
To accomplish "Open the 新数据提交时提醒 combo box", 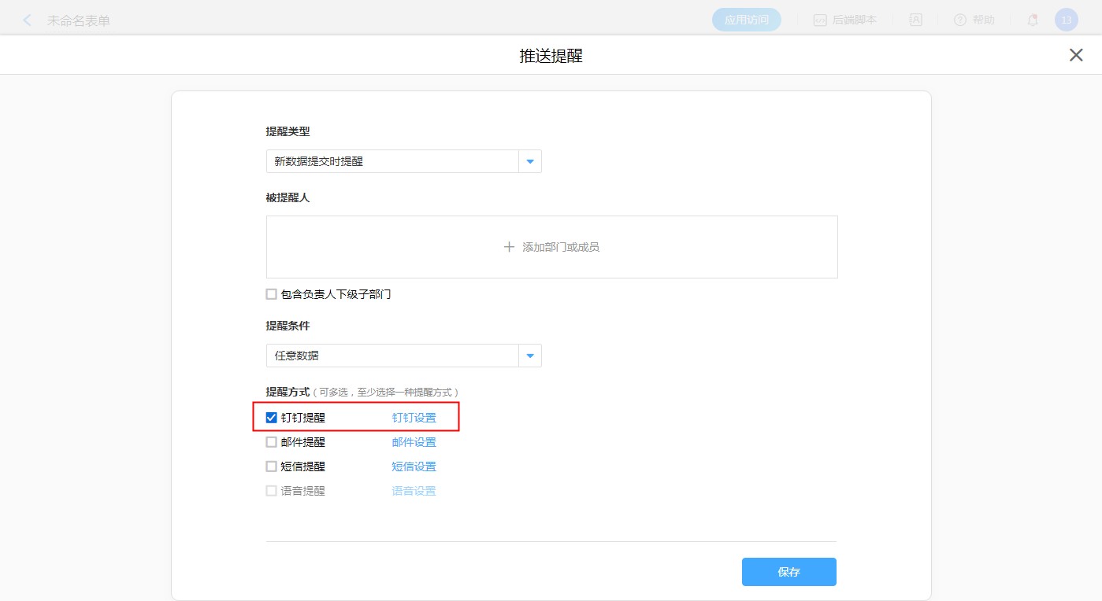I will [392, 161].
